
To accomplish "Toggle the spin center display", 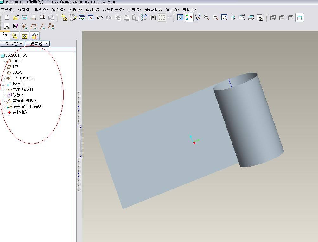I will pyautogui.click(x=189, y=17).
